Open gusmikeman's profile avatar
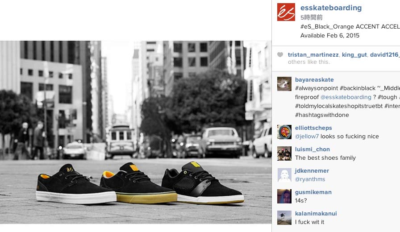 click(x=284, y=196)
